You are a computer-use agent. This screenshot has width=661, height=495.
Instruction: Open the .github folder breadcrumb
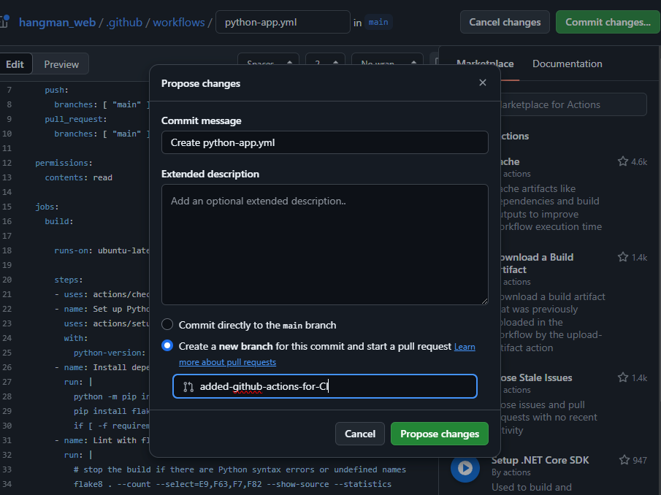(124, 23)
